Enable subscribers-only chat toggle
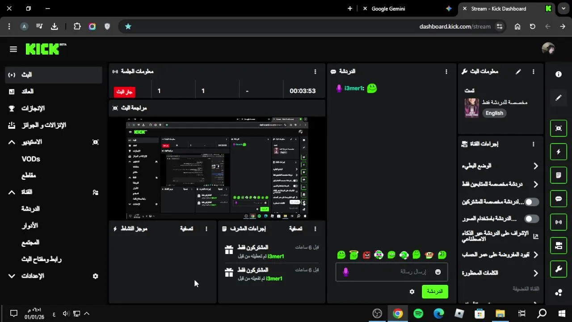 (x=531, y=202)
